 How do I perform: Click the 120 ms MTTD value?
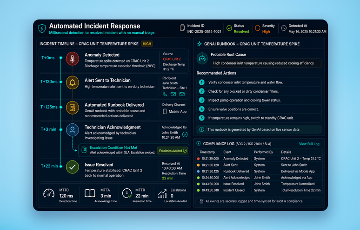coord(66,196)
